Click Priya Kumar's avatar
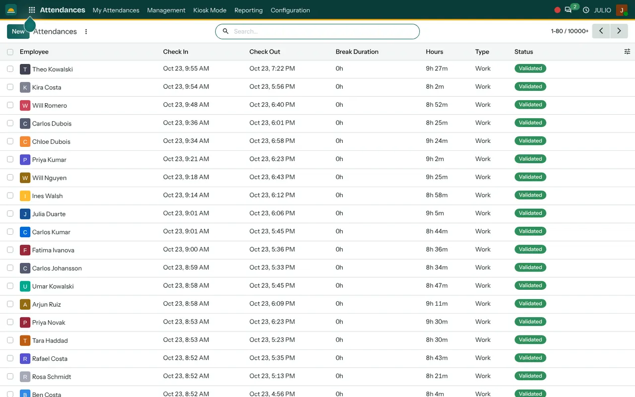Viewport: 635px width, 397px height. (25, 159)
